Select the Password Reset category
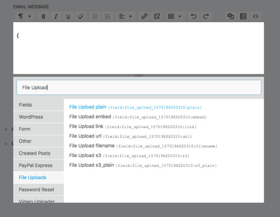Screen dimensions: 280x217 pyautogui.click(x=36, y=190)
